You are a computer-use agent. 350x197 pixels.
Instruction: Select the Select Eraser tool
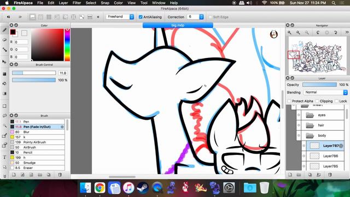tap(4, 145)
